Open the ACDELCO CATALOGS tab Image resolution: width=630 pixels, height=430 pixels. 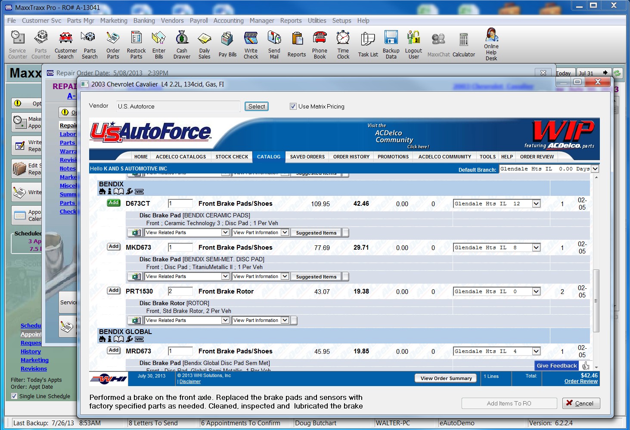181,157
